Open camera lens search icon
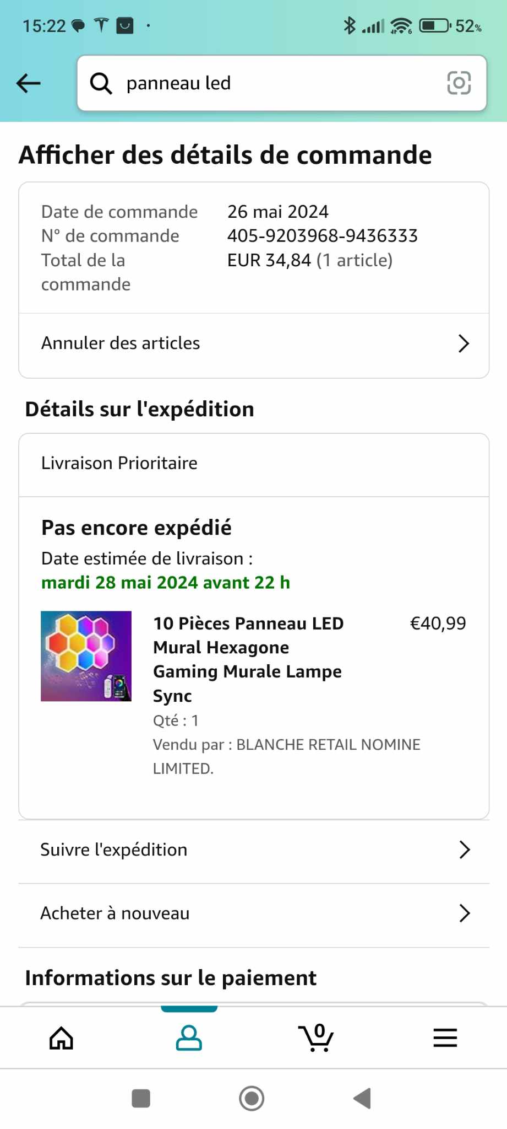Image resolution: width=507 pixels, height=1129 pixels. click(x=459, y=83)
